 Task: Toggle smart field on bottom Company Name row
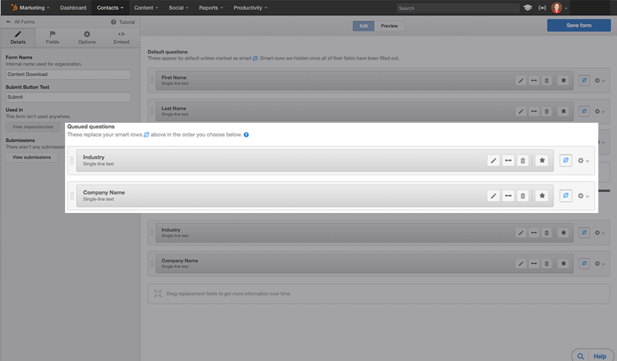coord(583,264)
